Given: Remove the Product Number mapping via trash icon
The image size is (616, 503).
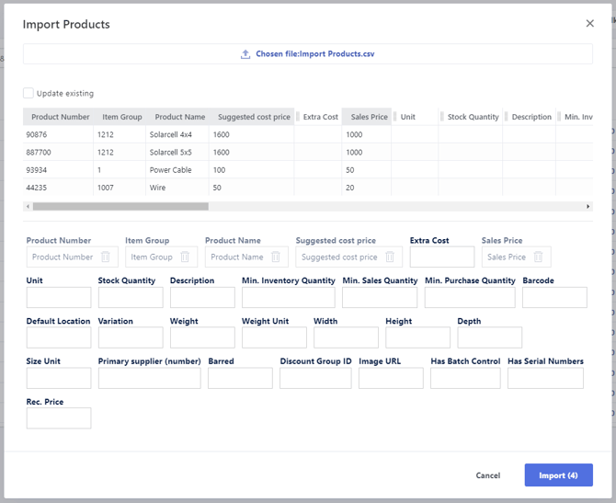Looking at the screenshot, I should tap(106, 257).
